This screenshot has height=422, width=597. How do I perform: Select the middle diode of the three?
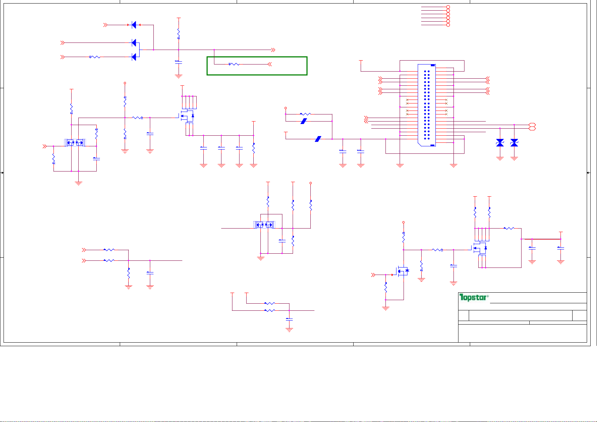(134, 43)
